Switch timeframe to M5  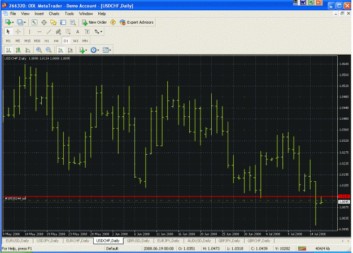pyautogui.click(x=18, y=41)
